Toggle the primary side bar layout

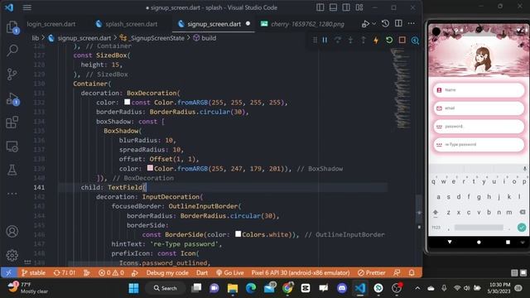coord(320,7)
